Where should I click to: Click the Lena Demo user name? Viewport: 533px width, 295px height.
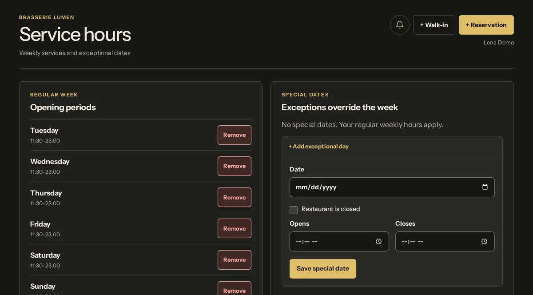point(499,43)
